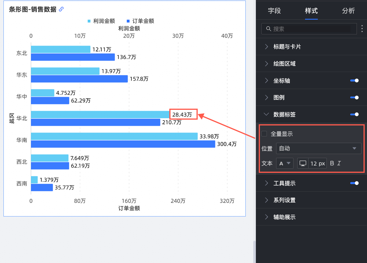Open the 分析 tab
The width and height of the screenshot is (367, 263).
pos(348,11)
